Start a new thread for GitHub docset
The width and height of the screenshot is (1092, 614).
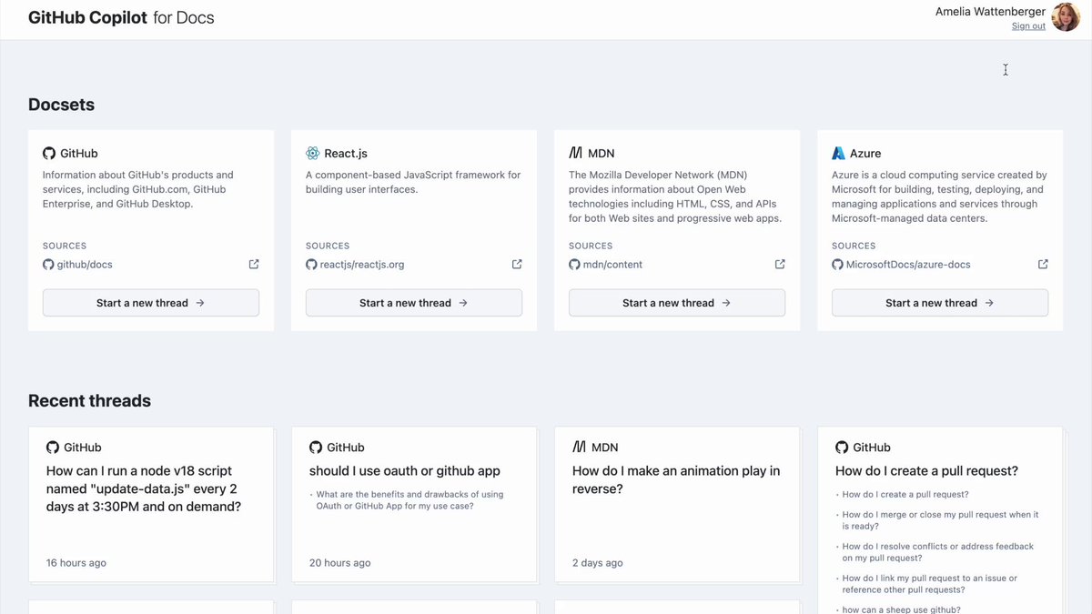pos(151,303)
